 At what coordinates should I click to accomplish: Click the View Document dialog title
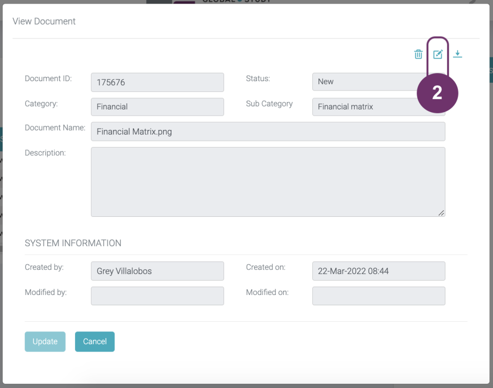point(44,22)
